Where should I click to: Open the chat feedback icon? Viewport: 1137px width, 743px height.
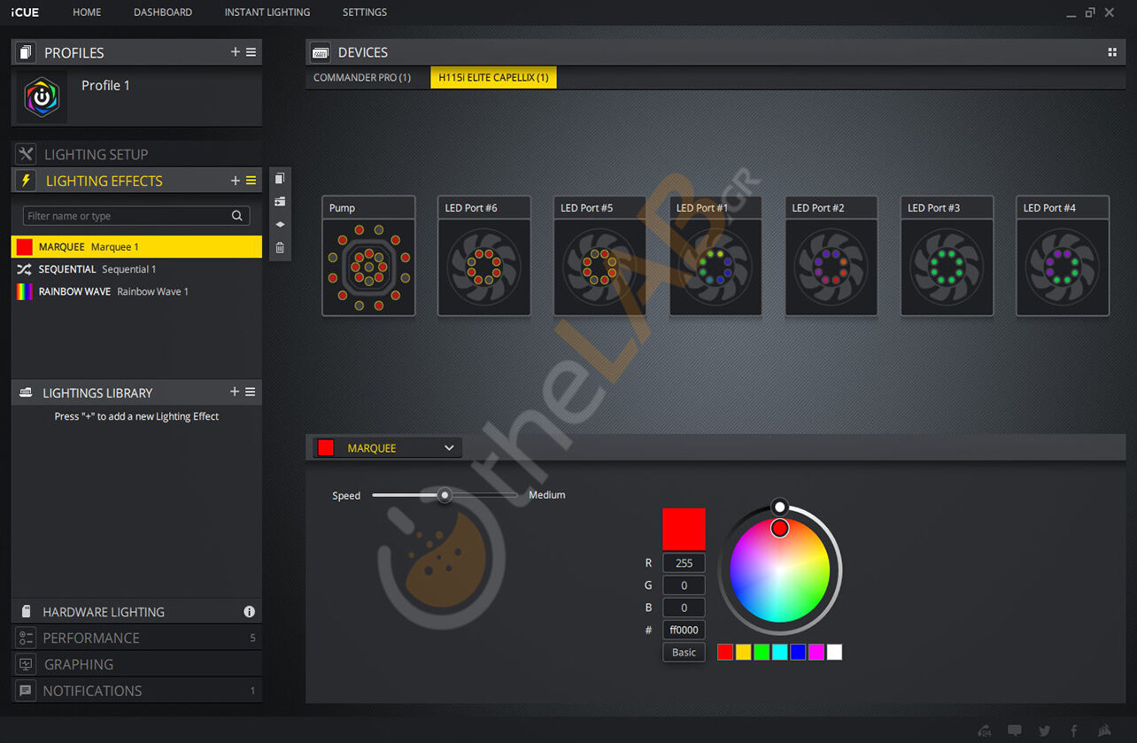click(1015, 731)
